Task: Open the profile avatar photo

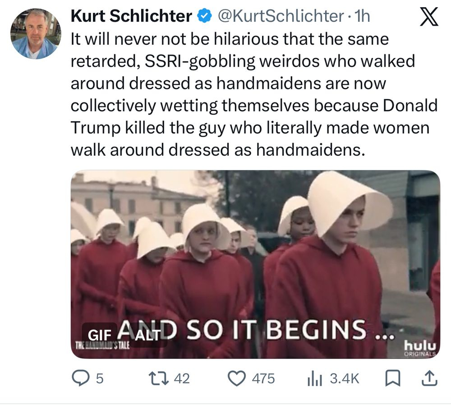Action: click(34, 34)
